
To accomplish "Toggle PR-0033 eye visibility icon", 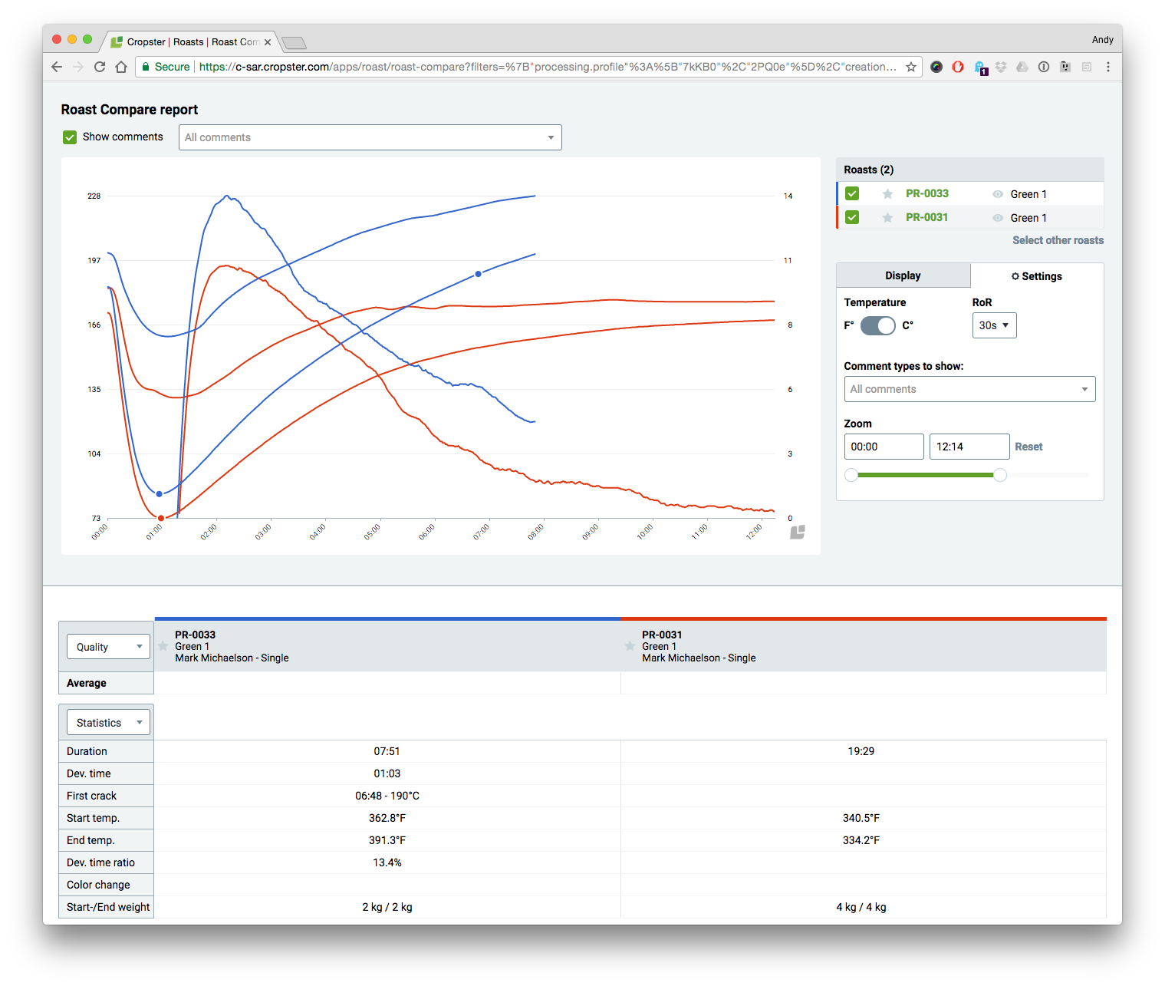I will coord(998,194).
